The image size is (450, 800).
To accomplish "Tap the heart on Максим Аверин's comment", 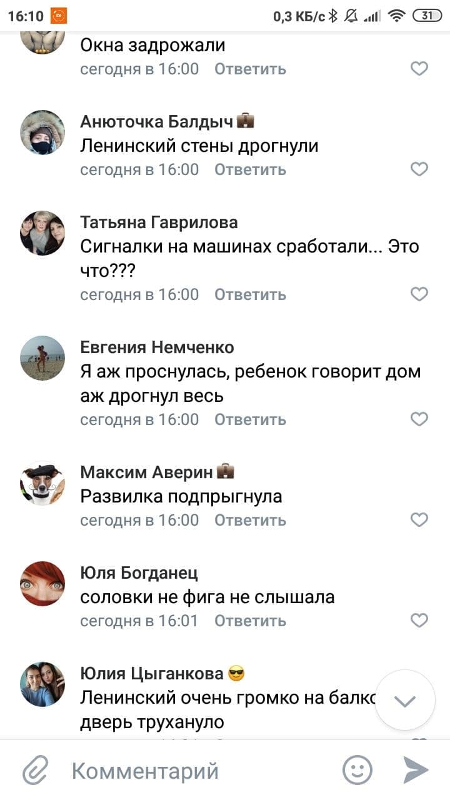I will (x=419, y=520).
